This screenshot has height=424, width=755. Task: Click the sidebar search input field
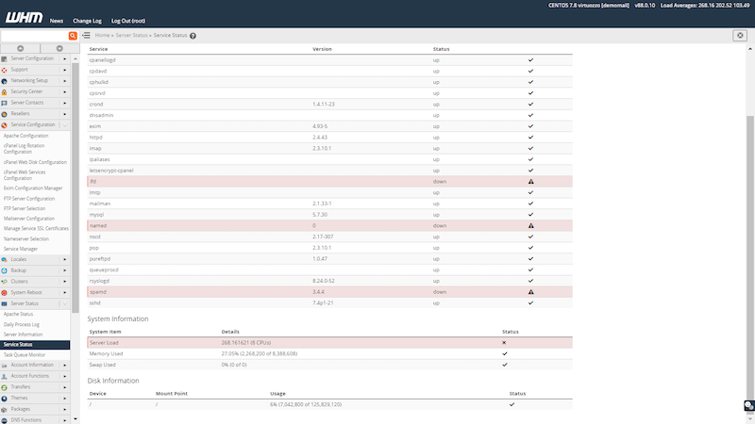click(34, 36)
